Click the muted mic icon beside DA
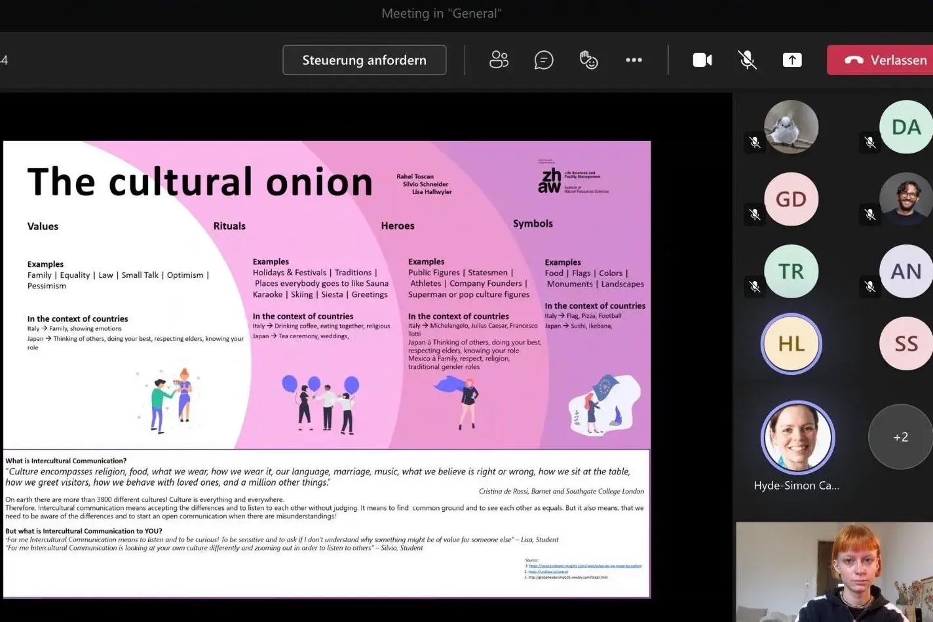Viewport: 933px width, 622px height. 870,142
